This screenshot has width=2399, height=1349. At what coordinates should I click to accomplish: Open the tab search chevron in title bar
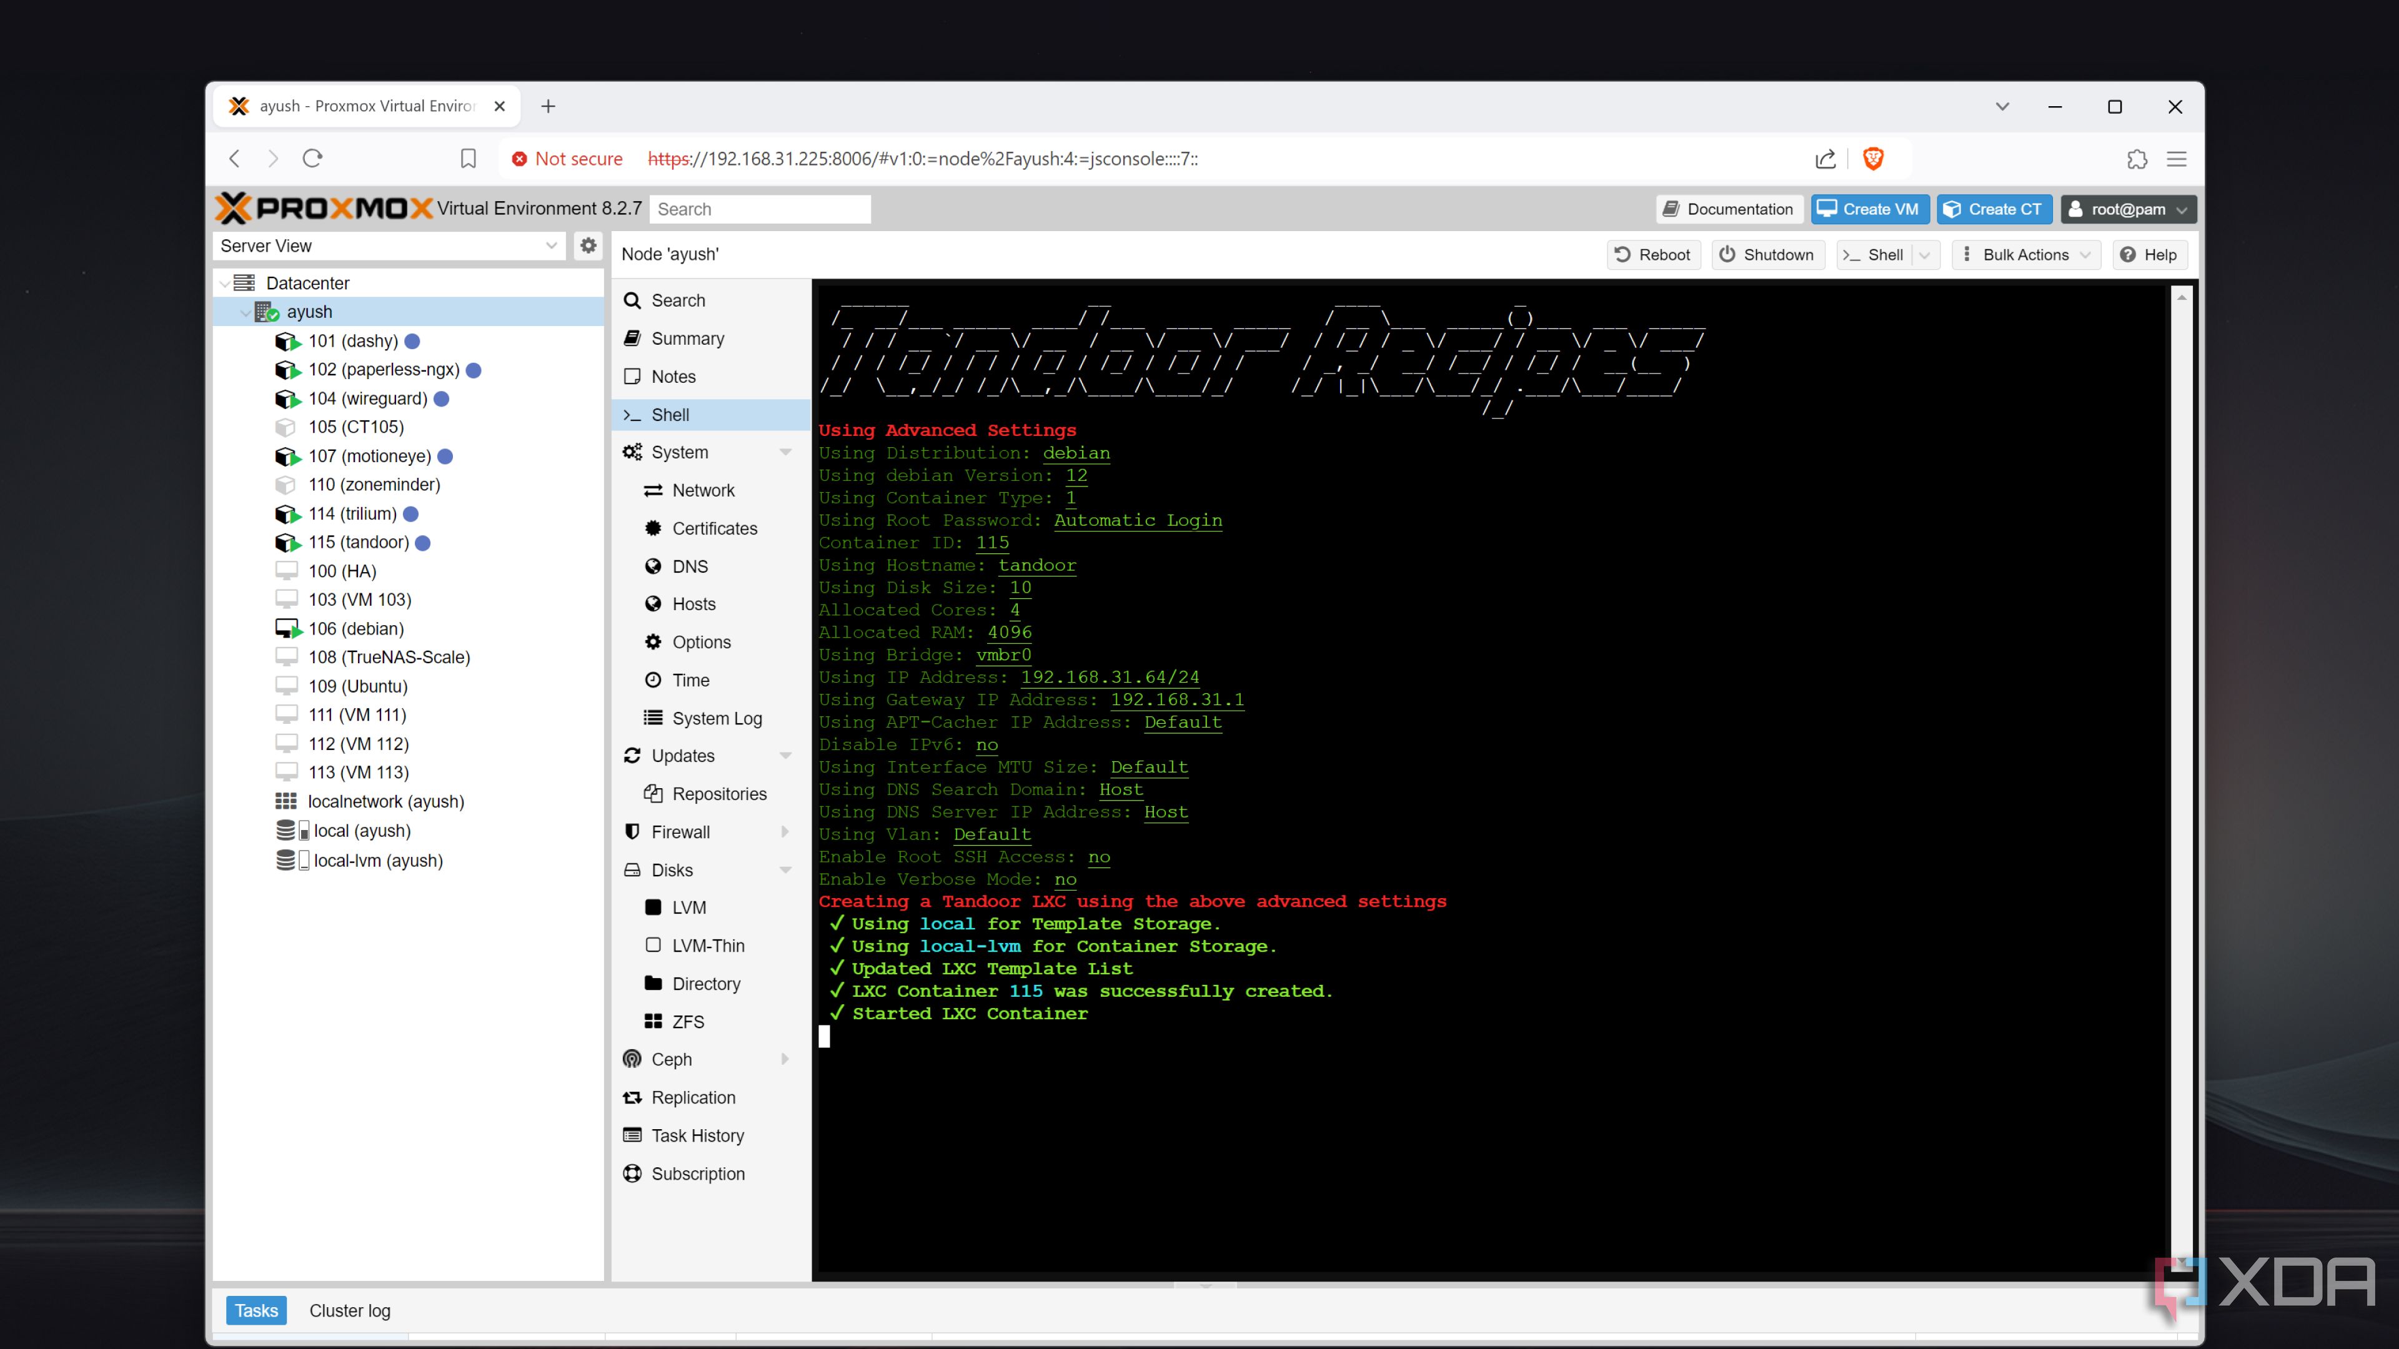point(2002,106)
